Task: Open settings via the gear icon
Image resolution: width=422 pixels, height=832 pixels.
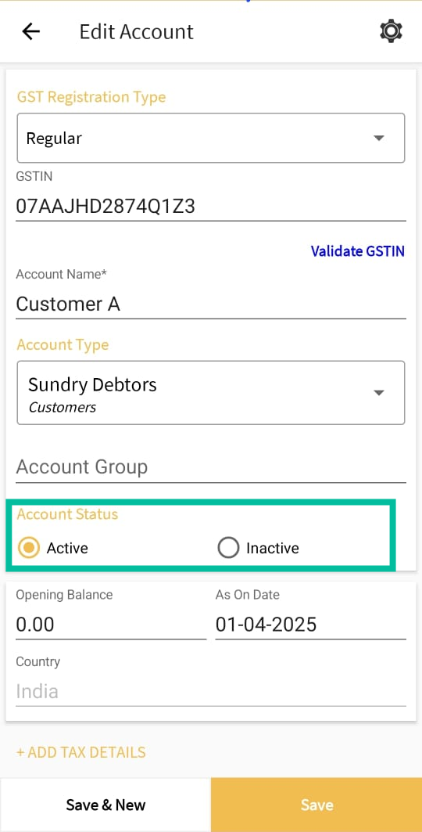Action: pyautogui.click(x=392, y=32)
